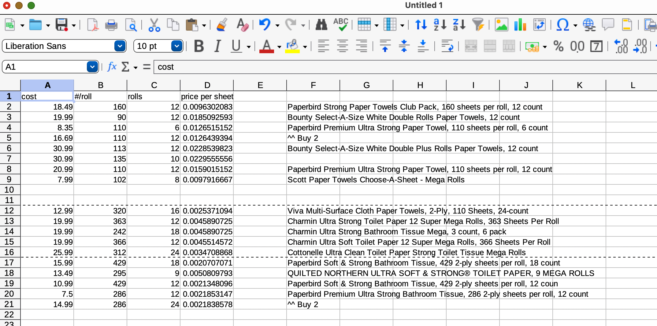Click the formula equals sign button

pyautogui.click(x=147, y=67)
